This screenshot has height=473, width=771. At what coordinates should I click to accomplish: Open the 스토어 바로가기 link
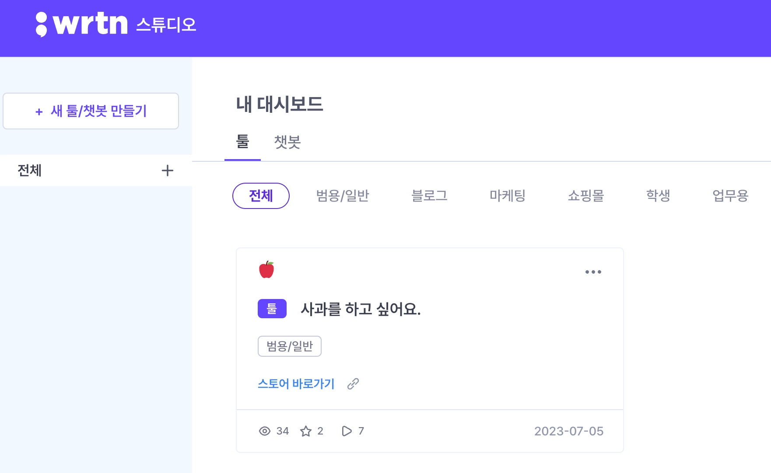296,384
